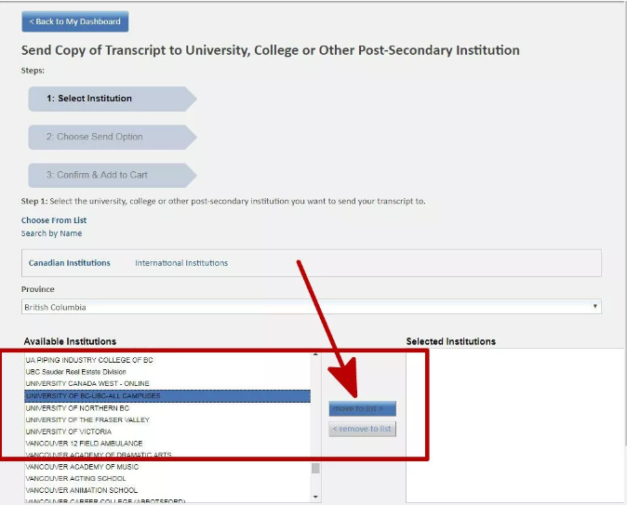Click the Back to My Dashboard button
The width and height of the screenshot is (627, 505).
click(x=75, y=21)
